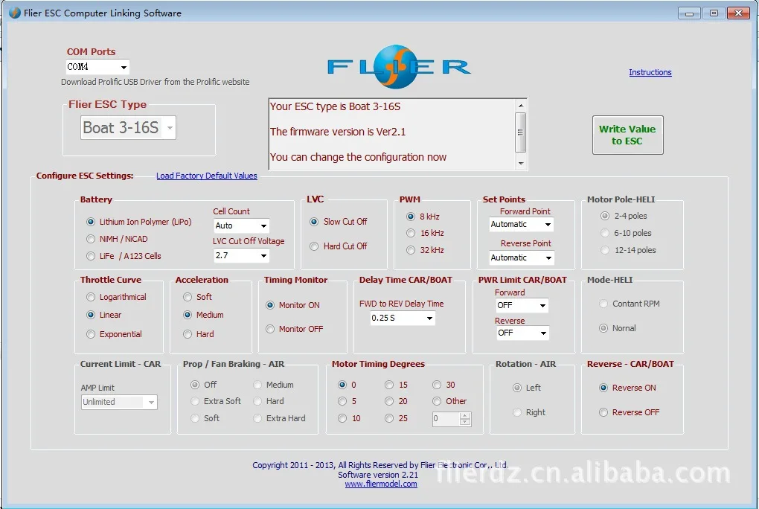
Task: Turn Timing Monitor ON
Action: click(293, 305)
